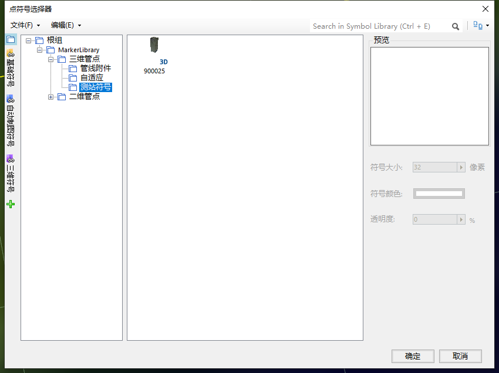Image resolution: width=499 pixels, height=373 pixels.
Task: Switch to 自动制图符号 sidebar tab
Action: coord(11,120)
